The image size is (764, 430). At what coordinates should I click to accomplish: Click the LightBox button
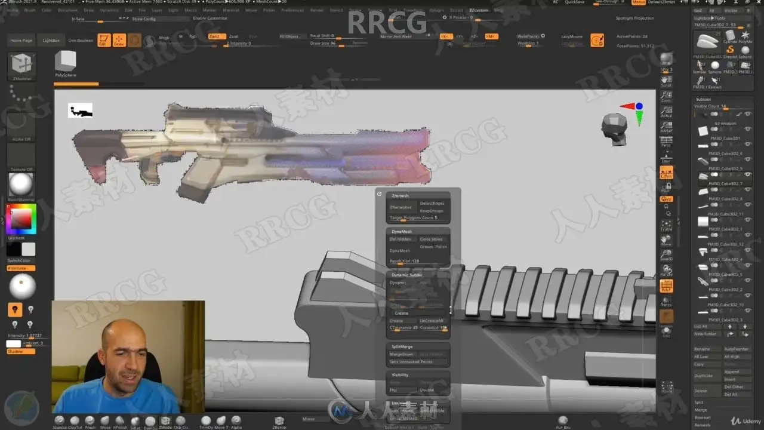tap(51, 40)
